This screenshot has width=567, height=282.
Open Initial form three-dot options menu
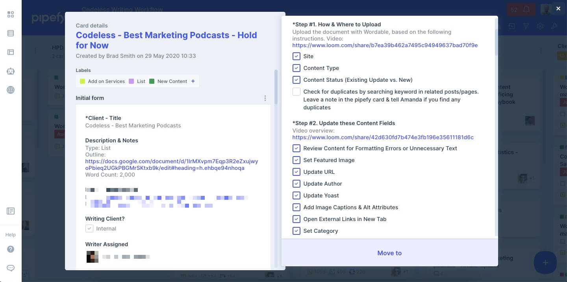265,98
